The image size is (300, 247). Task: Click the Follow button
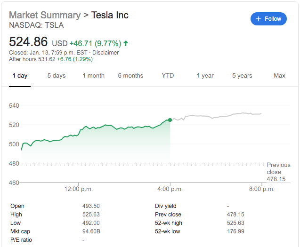pos(268,19)
